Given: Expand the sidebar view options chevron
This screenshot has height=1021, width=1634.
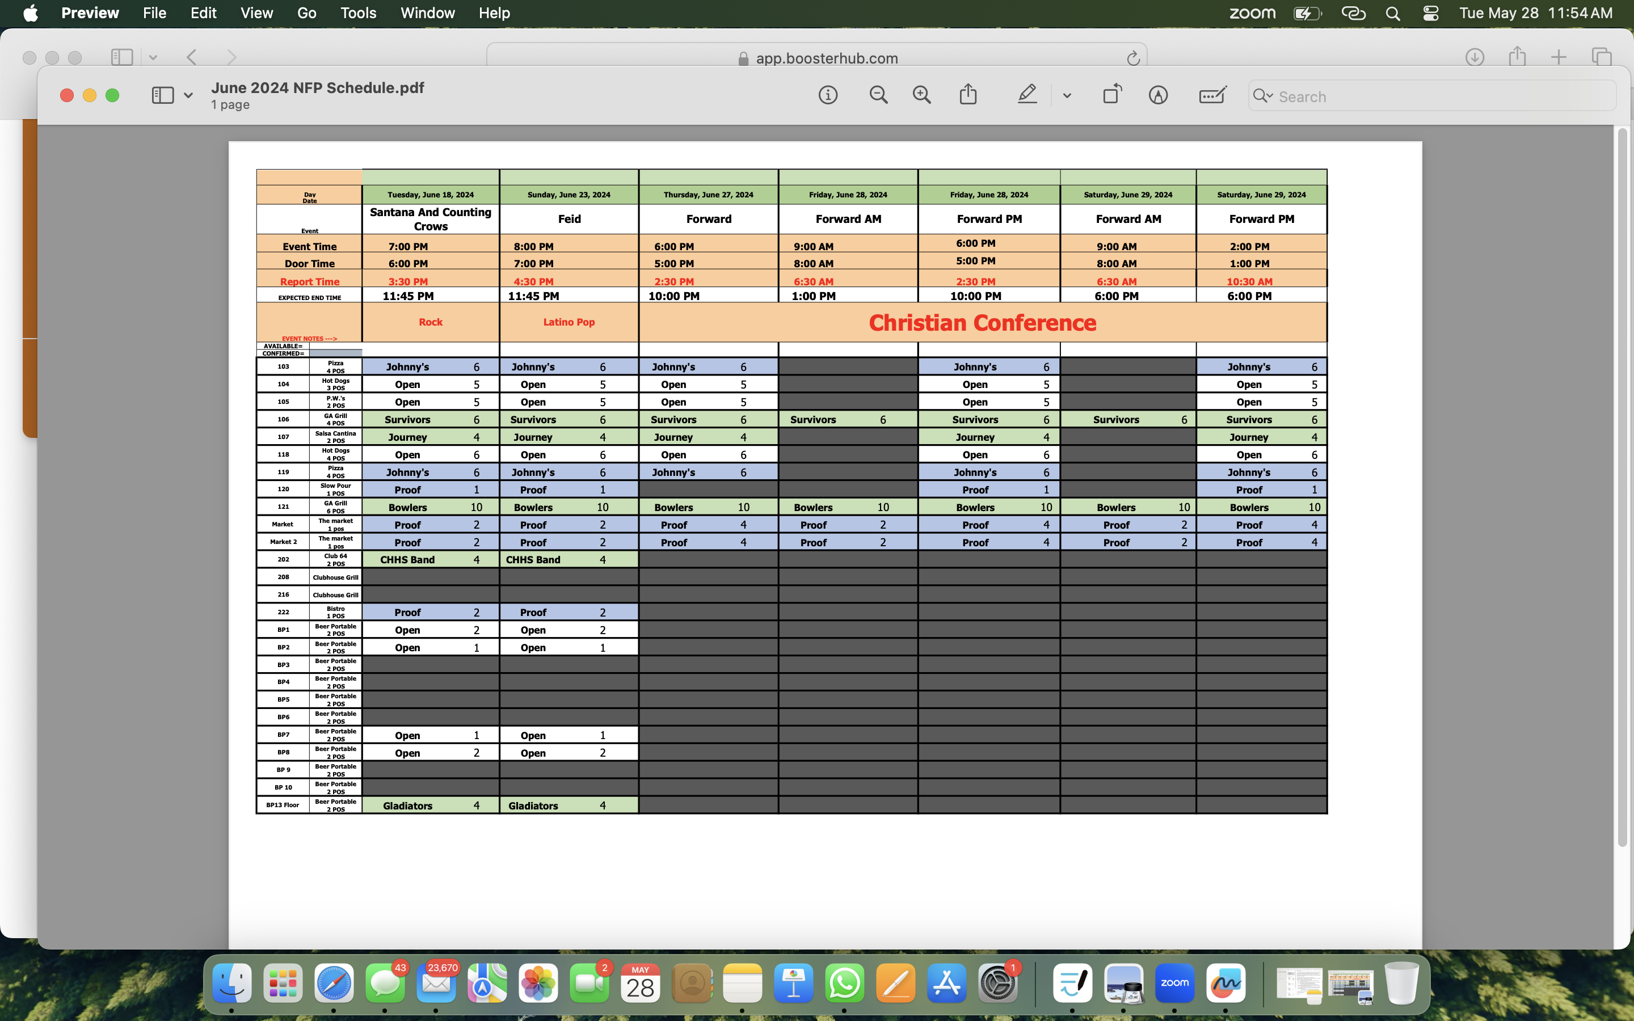Looking at the screenshot, I should [188, 96].
